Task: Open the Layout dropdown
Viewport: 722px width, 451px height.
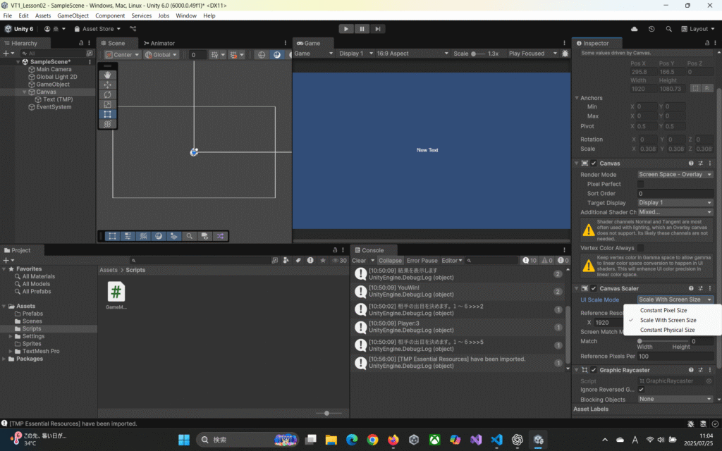Action: [698, 28]
